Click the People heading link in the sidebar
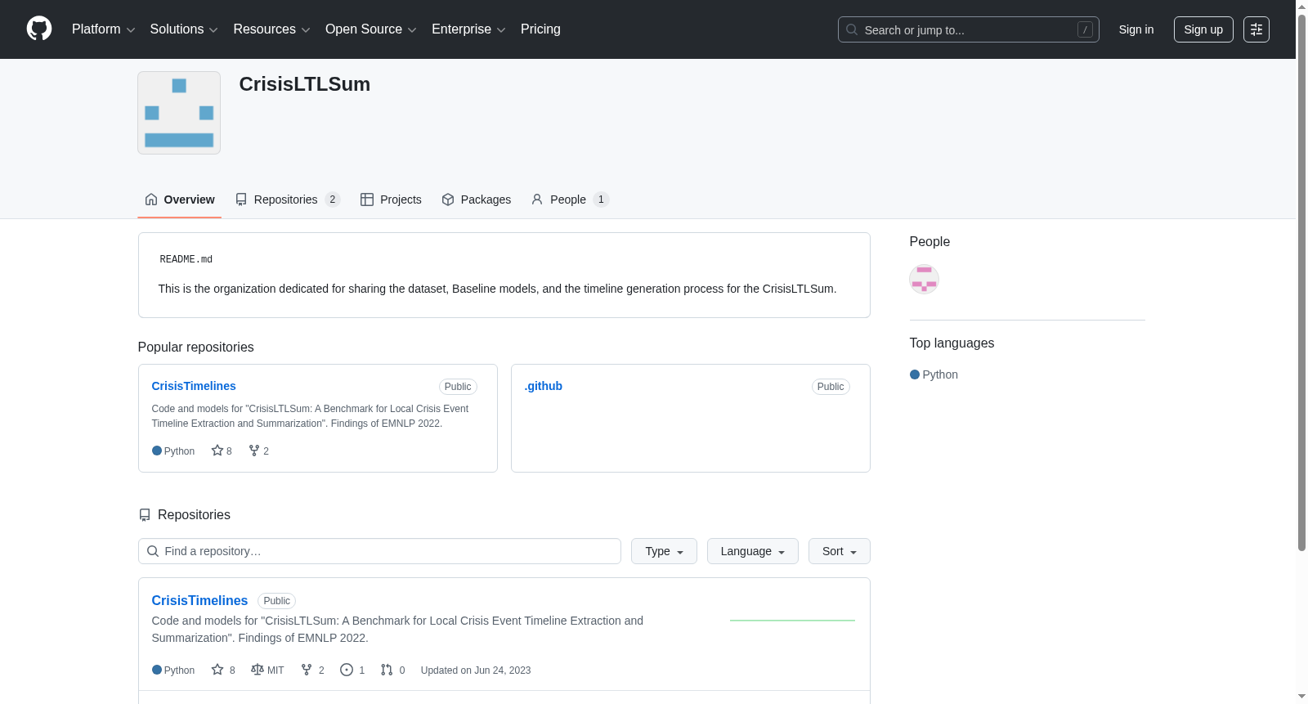Viewport: 1308px width, 704px height. click(929, 242)
